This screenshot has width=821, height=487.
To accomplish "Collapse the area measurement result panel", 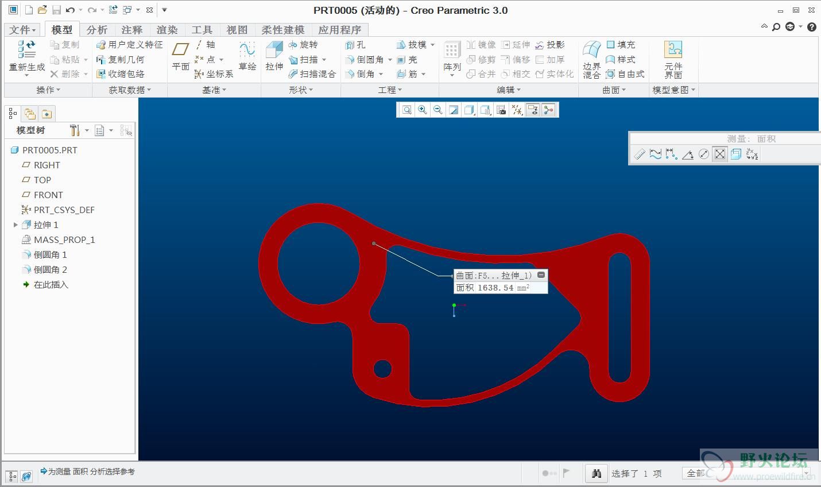I will tap(541, 275).
